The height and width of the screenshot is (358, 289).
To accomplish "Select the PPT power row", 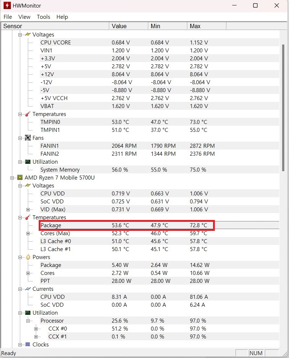I will (160, 281).
